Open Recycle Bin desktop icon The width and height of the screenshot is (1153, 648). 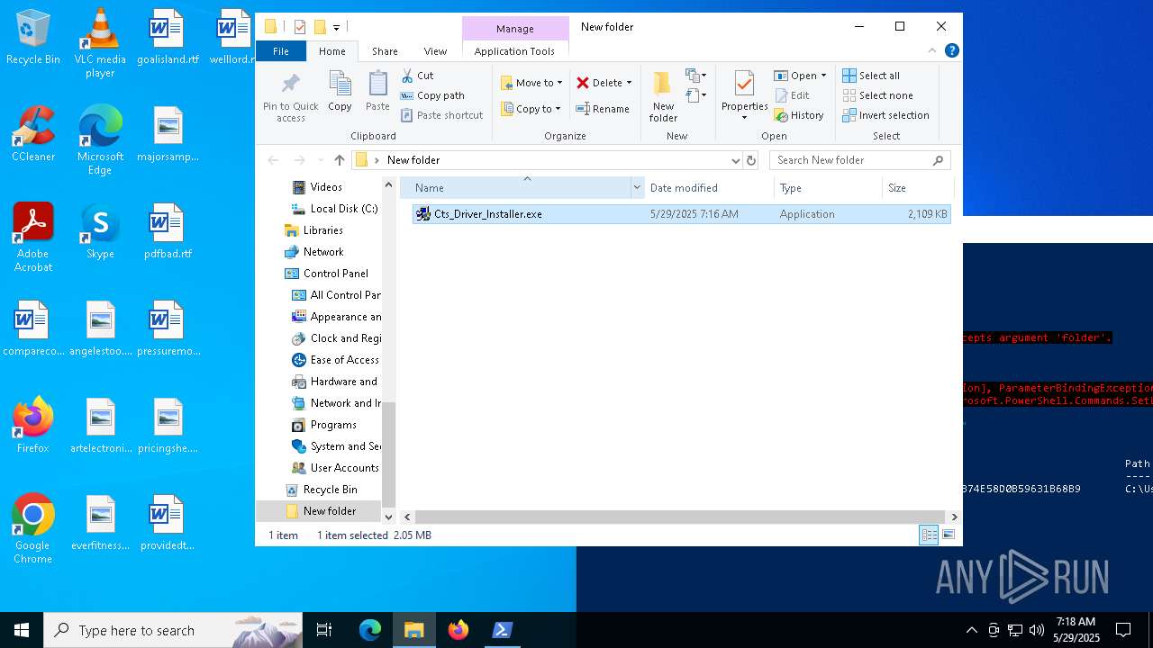point(33,38)
